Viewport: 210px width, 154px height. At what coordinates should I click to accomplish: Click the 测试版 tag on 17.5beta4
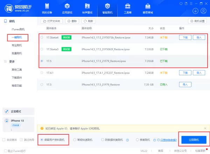(66, 37)
